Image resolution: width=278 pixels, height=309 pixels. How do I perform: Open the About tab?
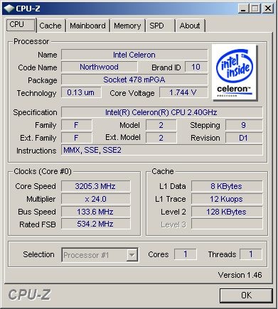(190, 26)
